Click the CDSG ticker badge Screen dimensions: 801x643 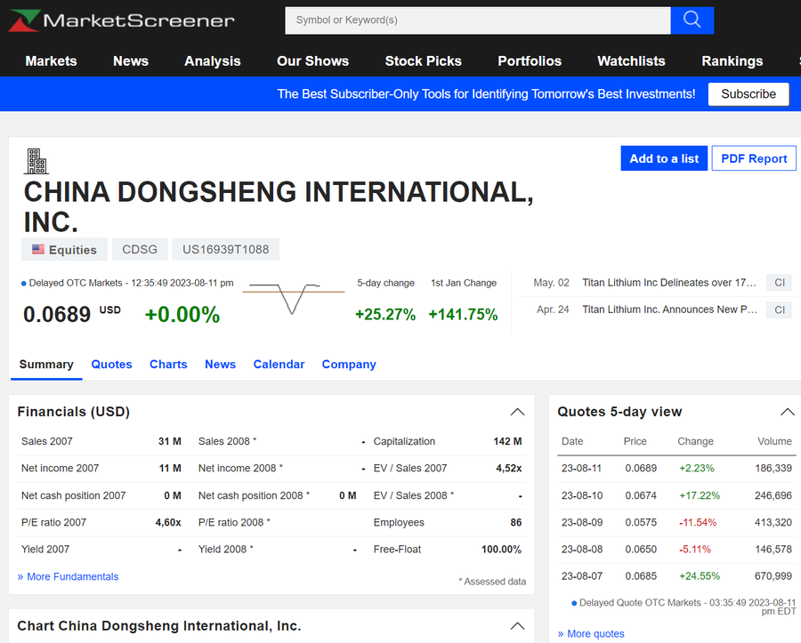point(140,250)
